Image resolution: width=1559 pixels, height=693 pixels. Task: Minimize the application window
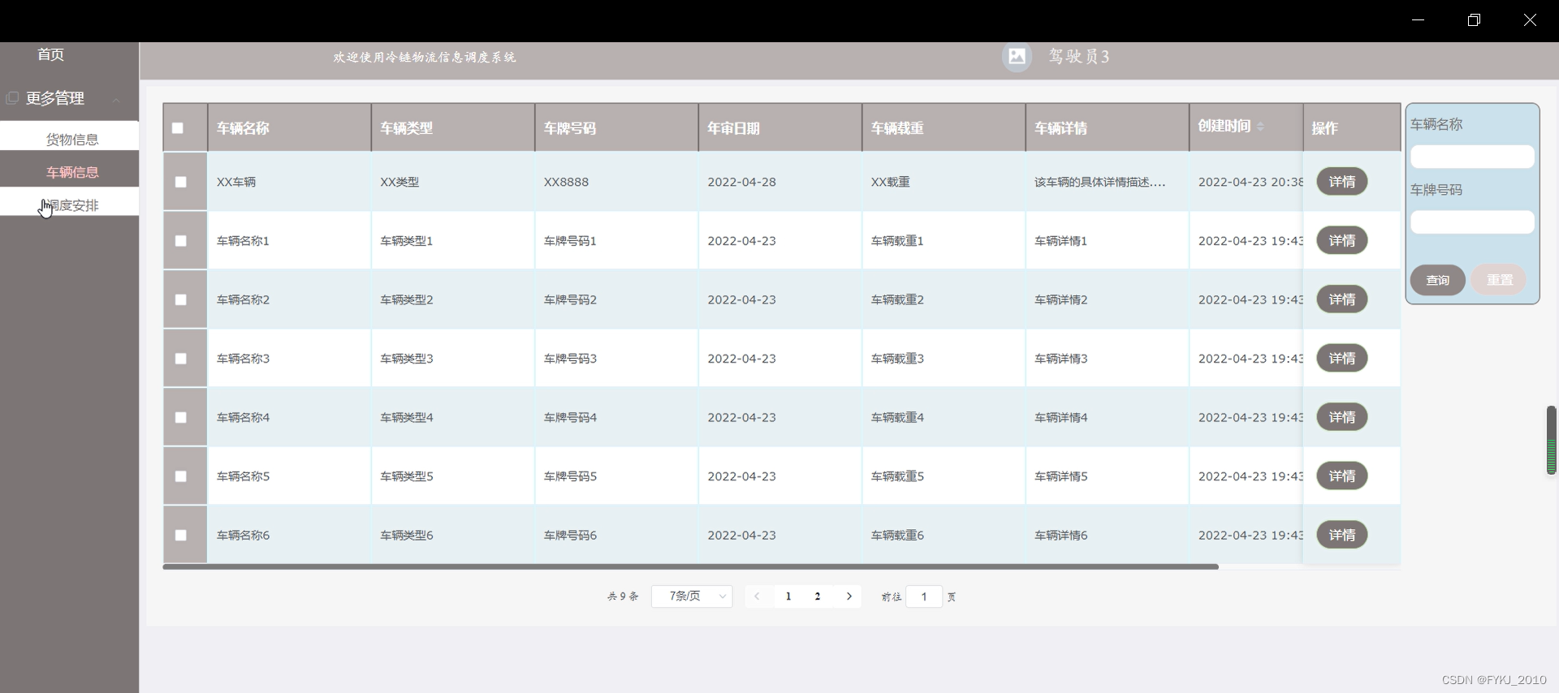(x=1419, y=20)
